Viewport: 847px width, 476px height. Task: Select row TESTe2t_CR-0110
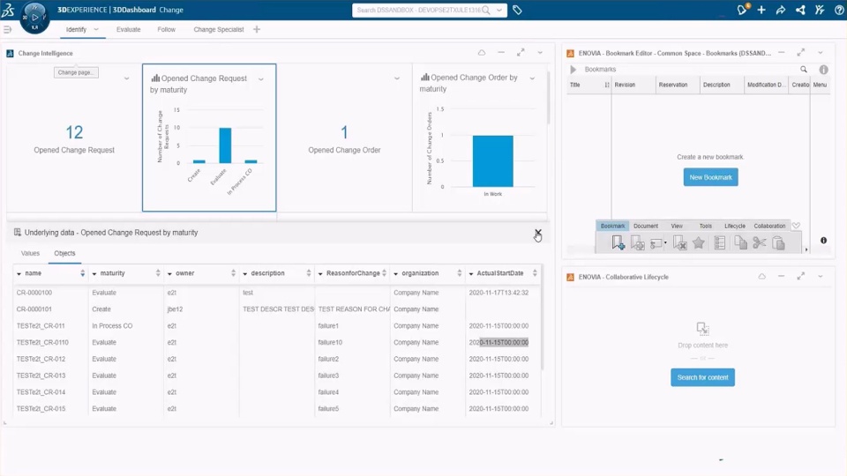(276, 342)
